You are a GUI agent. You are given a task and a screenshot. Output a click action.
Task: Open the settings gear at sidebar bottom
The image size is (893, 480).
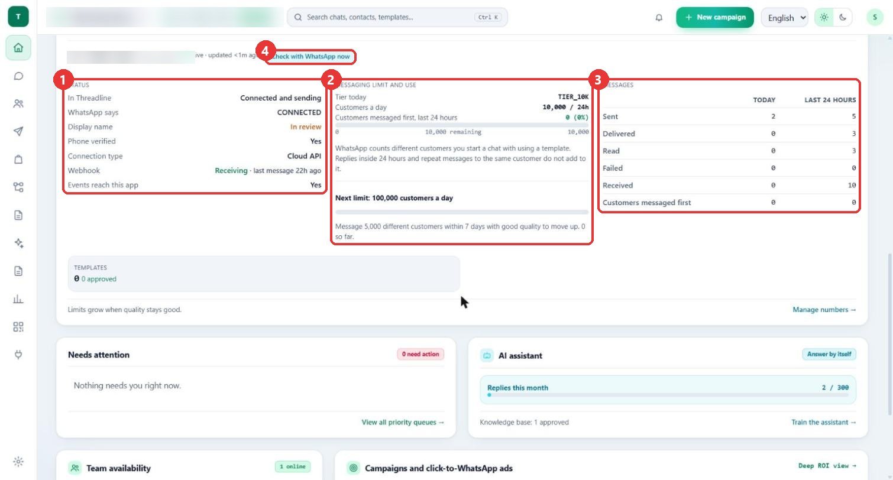(x=18, y=461)
